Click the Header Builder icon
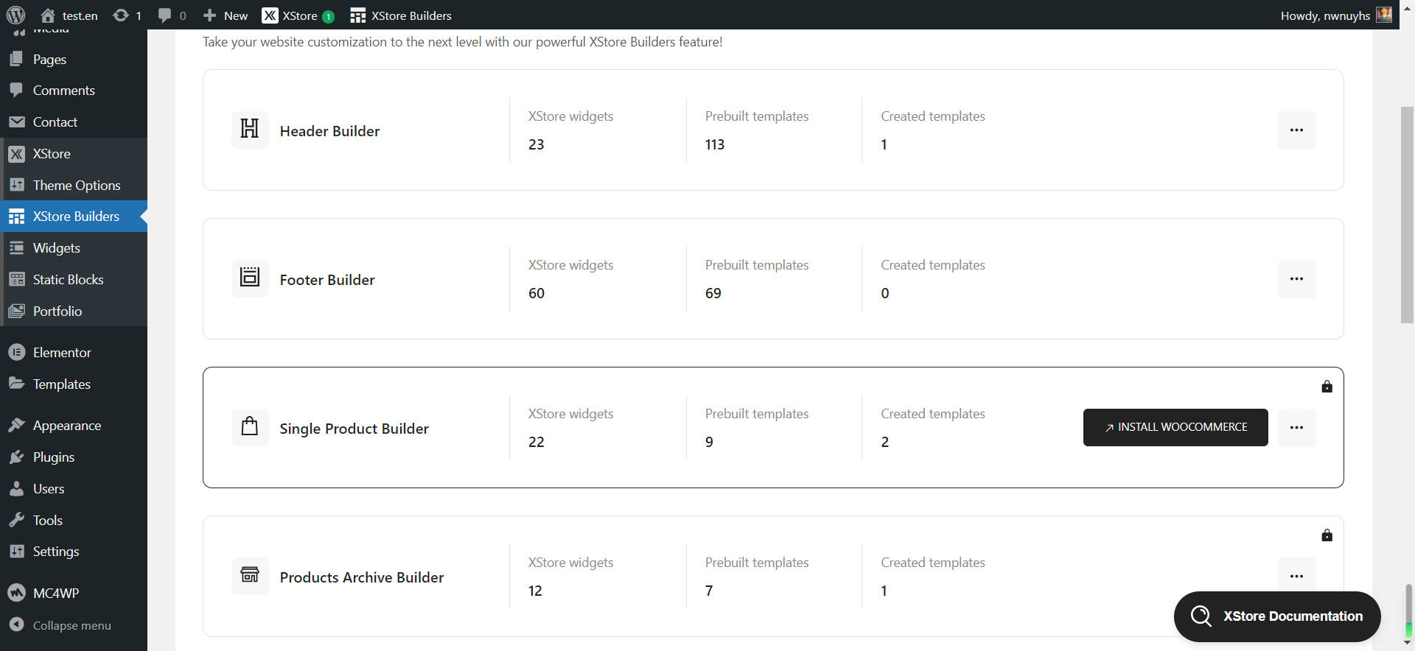Image resolution: width=1415 pixels, height=651 pixels. 250,130
